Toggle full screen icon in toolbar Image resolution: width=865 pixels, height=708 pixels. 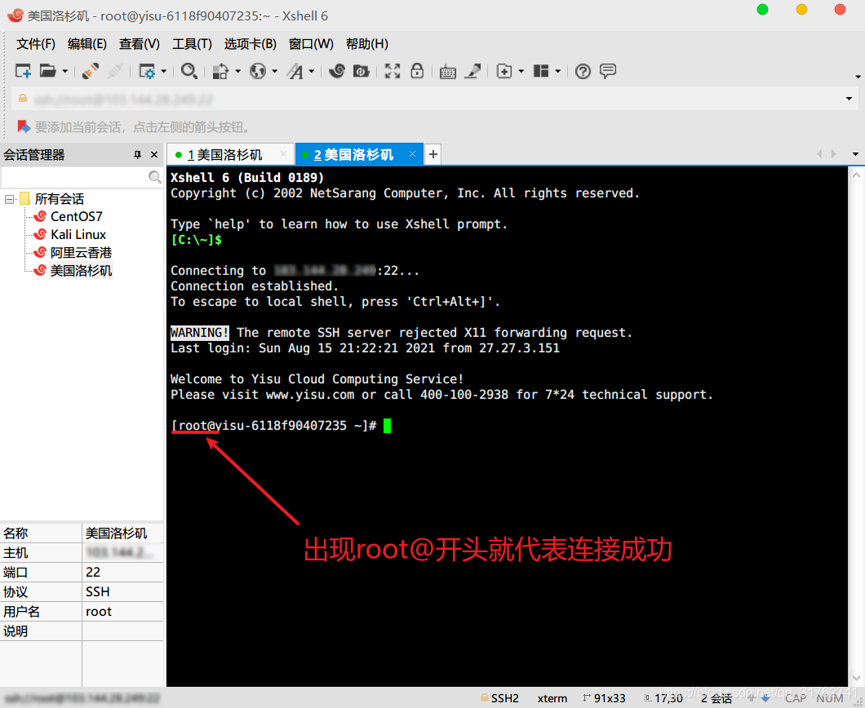click(393, 71)
